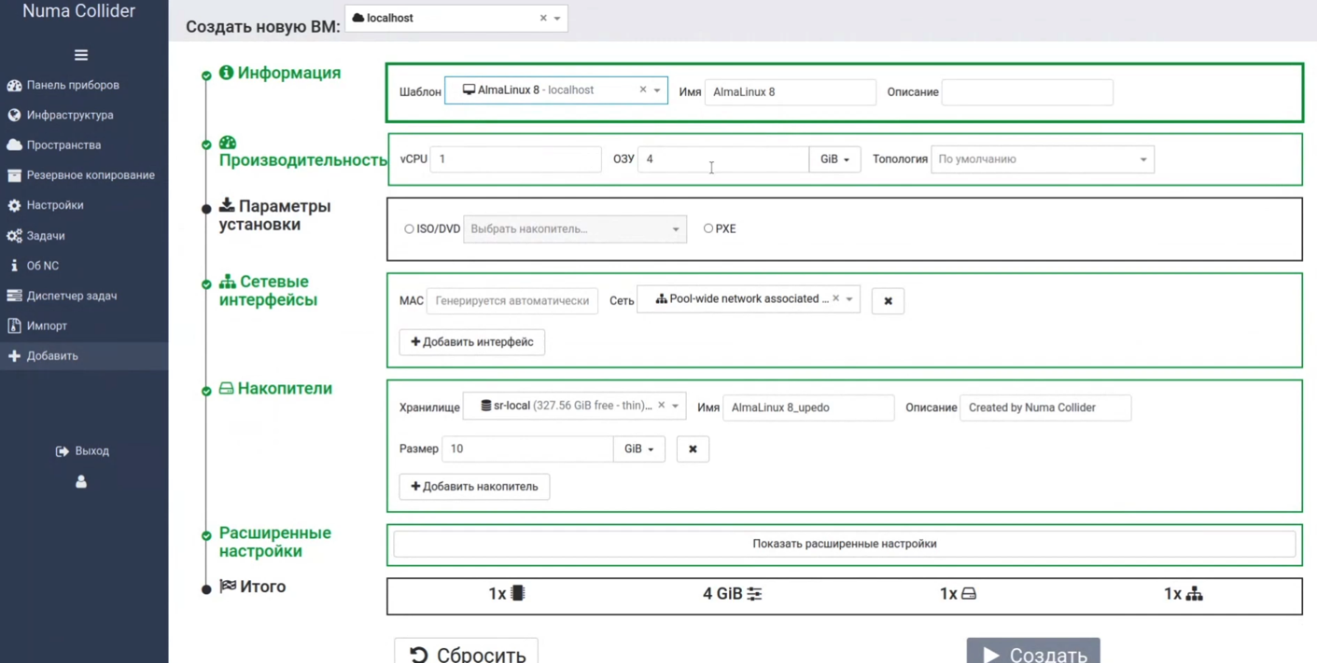1317x663 pixels.
Task: Open Инфраструктура section
Action: point(70,115)
